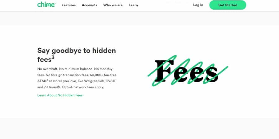Follow the Learn About No Hidden Fees link
279x139 pixels.
[60, 95]
